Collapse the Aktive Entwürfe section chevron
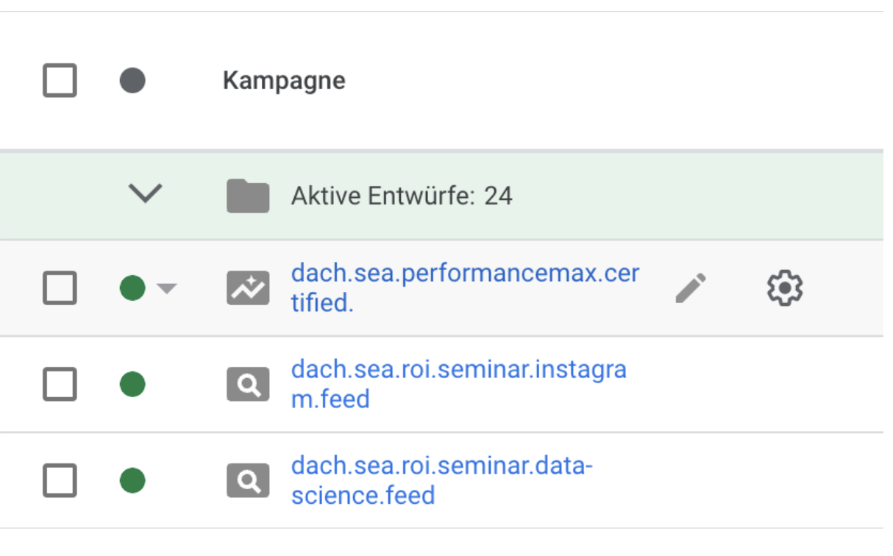 (x=145, y=195)
